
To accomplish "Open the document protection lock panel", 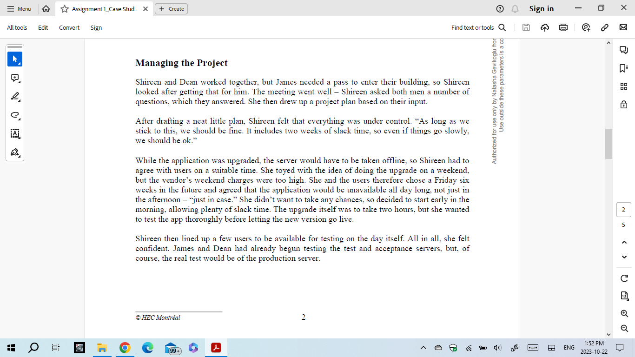I will click(623, 105).
